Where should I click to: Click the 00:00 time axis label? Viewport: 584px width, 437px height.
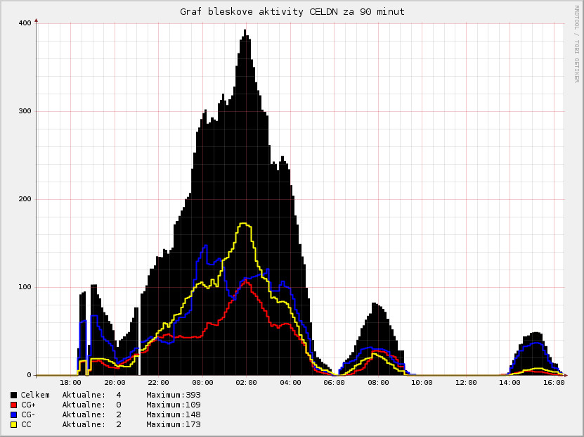point(202,383)
